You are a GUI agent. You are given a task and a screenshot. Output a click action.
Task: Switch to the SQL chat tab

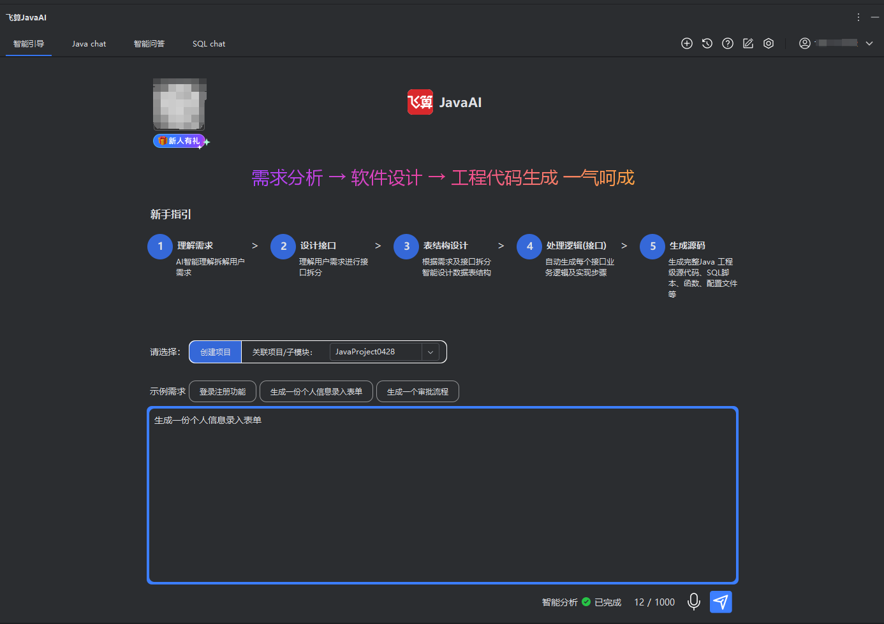pyautogui.click(x=209, y=44)
